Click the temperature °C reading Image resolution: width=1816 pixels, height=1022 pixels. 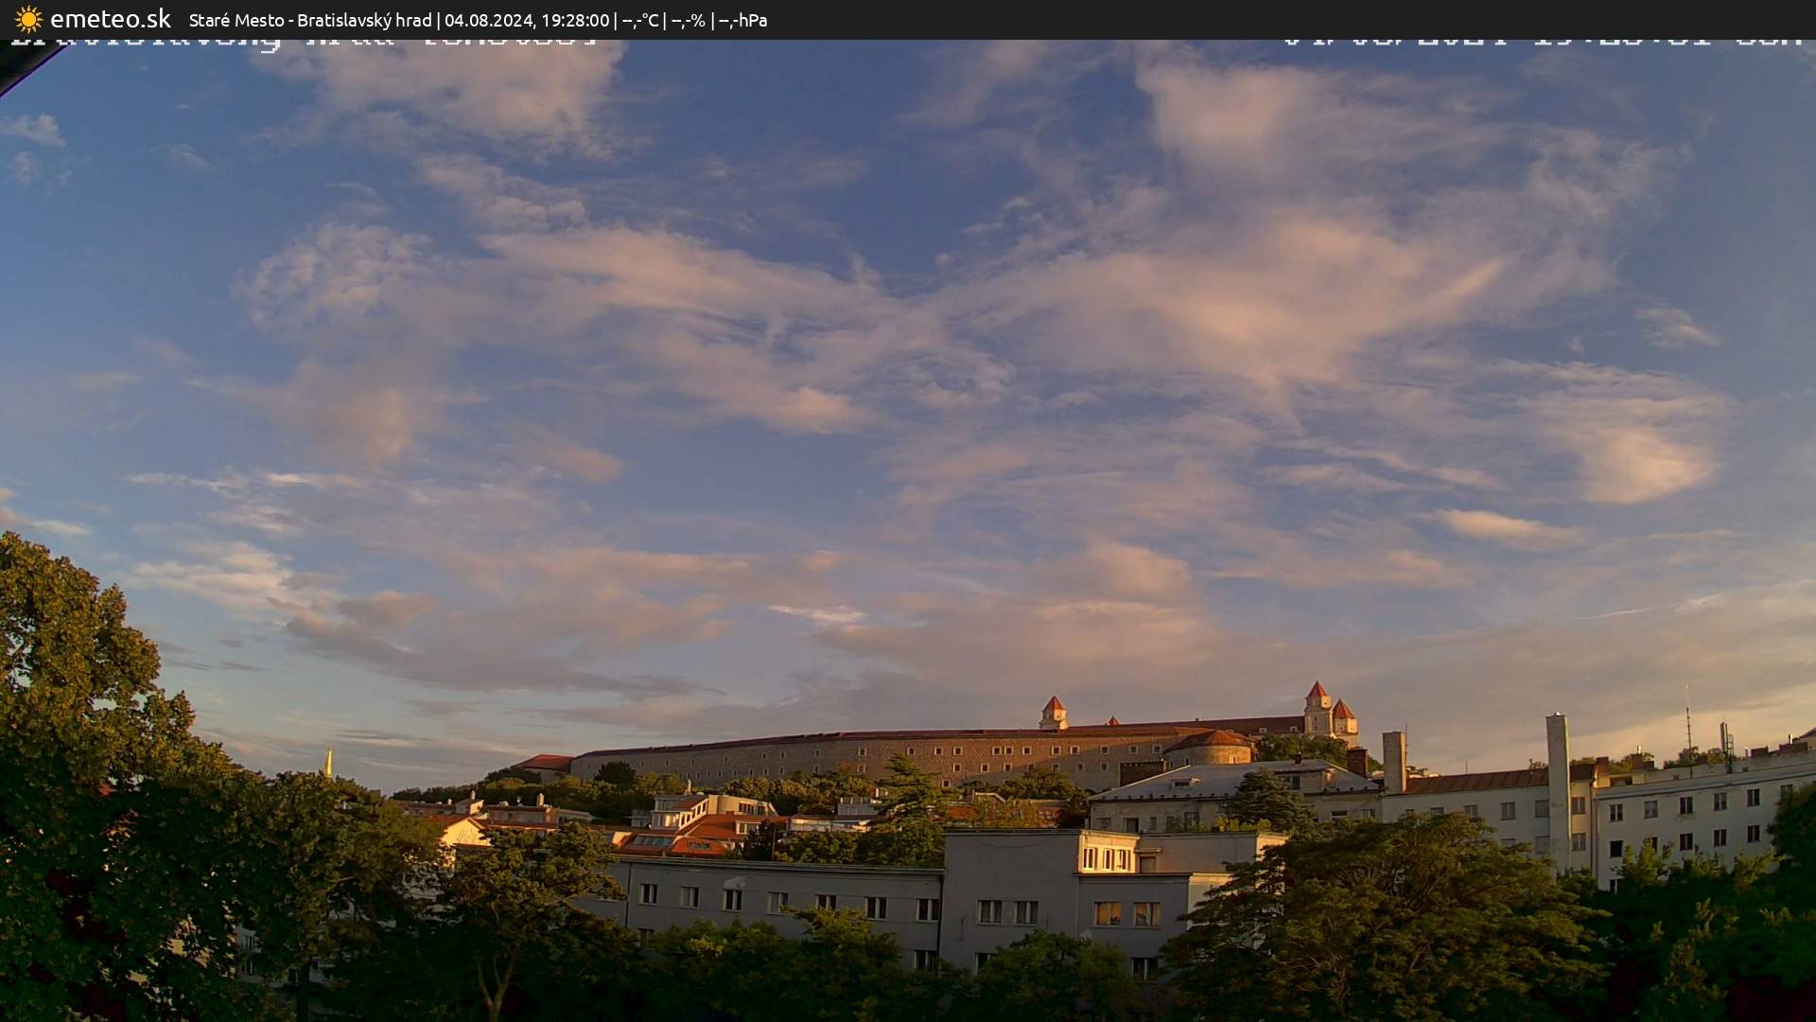[x=639, y=20]
